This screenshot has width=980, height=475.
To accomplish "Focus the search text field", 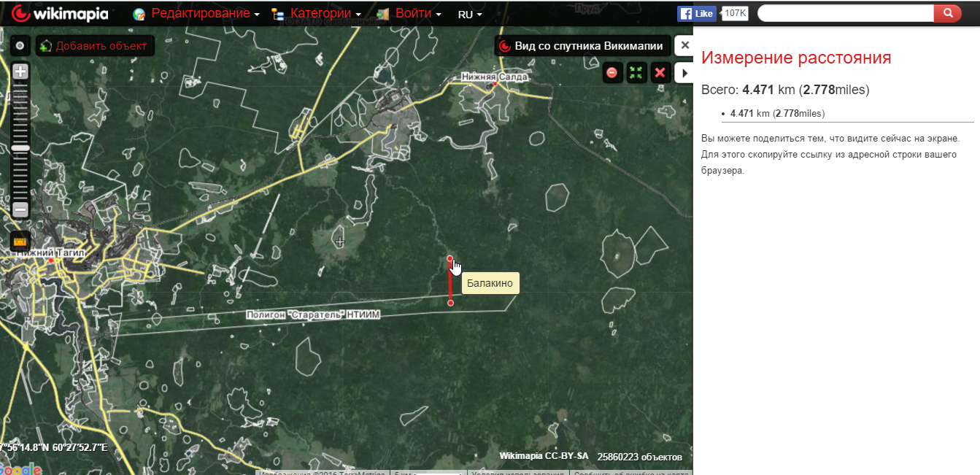I will click(x=846, y=13).
